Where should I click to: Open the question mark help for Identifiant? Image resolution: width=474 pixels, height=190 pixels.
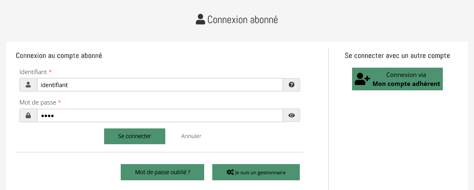coord(291,85)
